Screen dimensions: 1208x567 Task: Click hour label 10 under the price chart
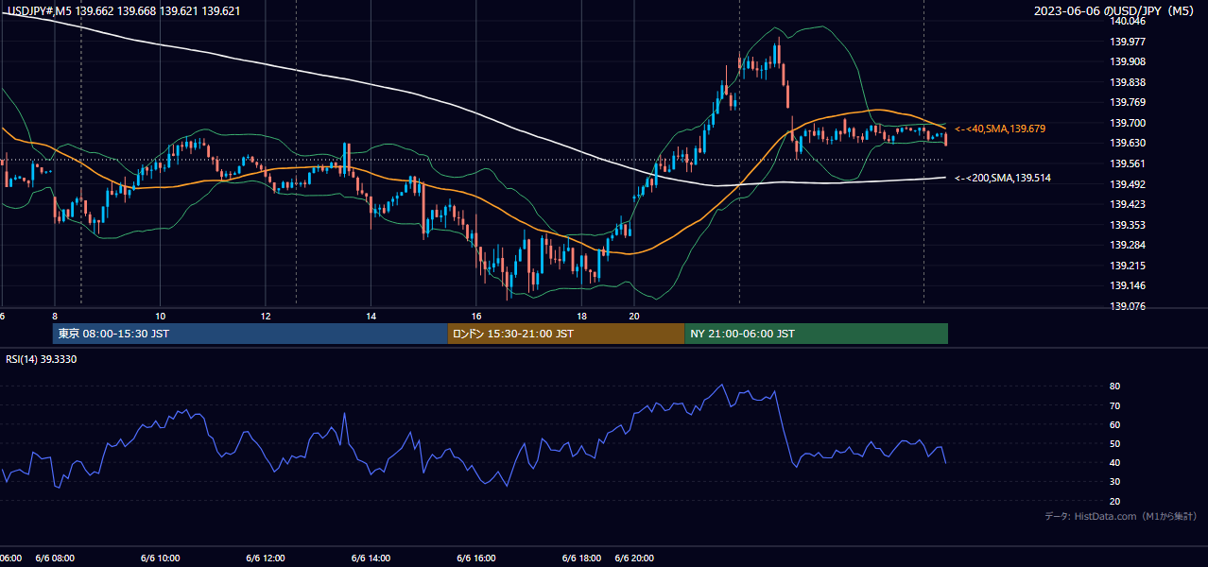tap(160, 316)
